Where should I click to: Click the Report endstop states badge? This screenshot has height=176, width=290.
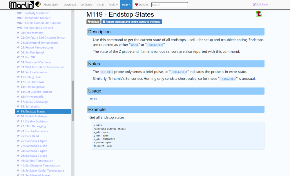click(x=131, y=22)
